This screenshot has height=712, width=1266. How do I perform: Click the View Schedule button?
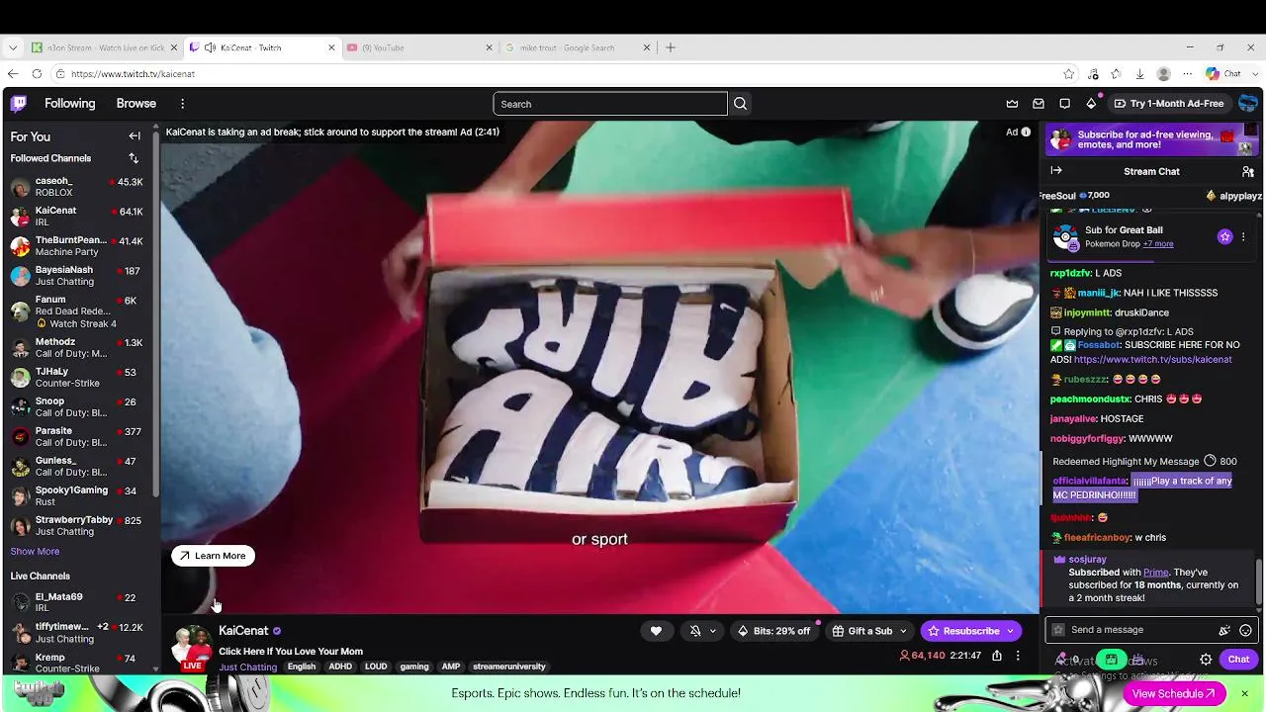[x=1174, y=694]
